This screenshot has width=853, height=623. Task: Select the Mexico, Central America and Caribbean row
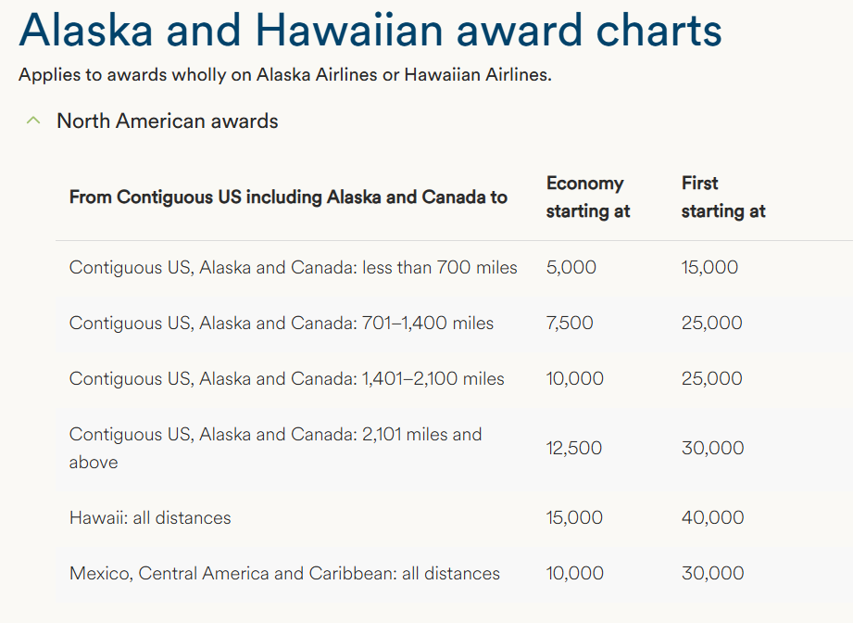(x=284, y=573)
